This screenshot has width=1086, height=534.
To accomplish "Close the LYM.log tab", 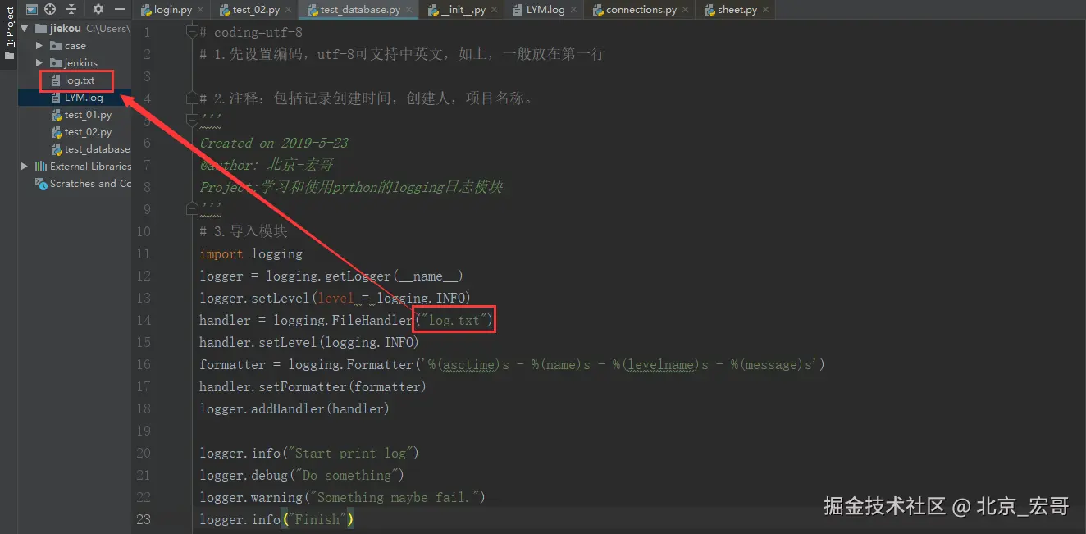I will click(x=575, y=10).
